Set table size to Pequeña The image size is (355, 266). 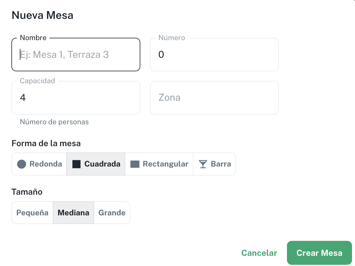32,213
